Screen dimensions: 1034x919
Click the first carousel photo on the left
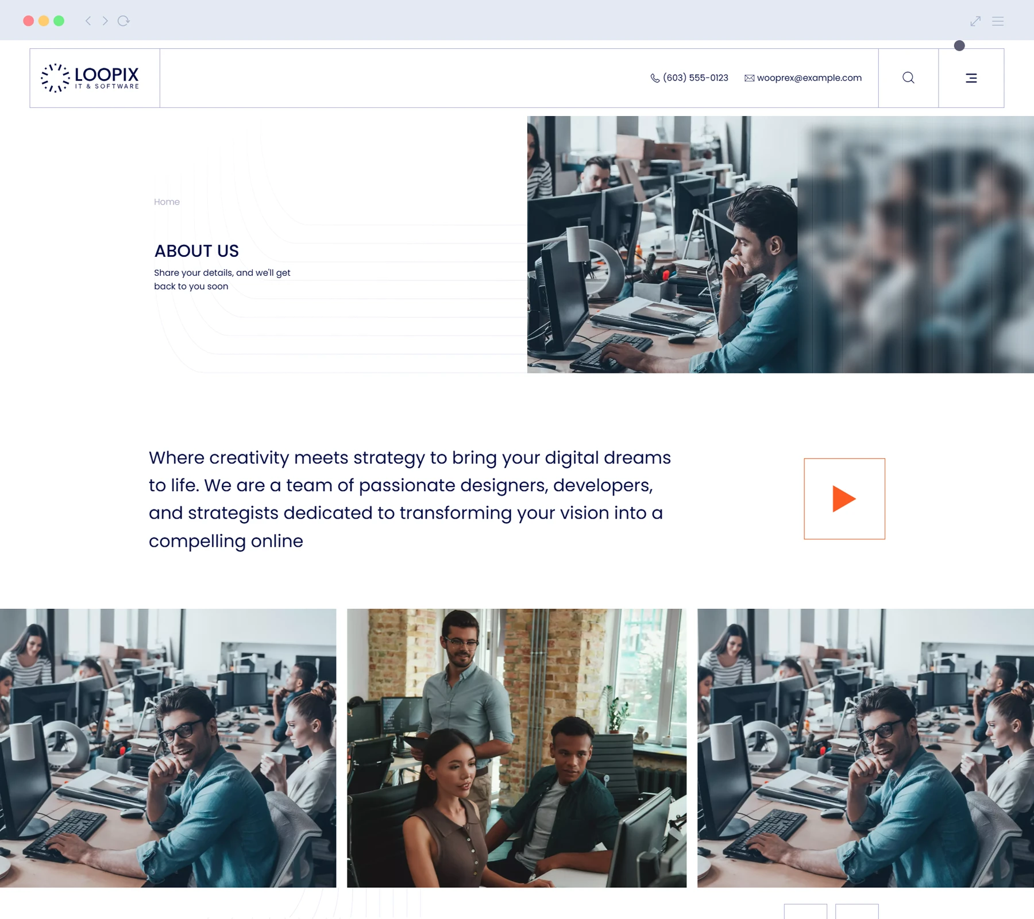click(x=168, y=748)
